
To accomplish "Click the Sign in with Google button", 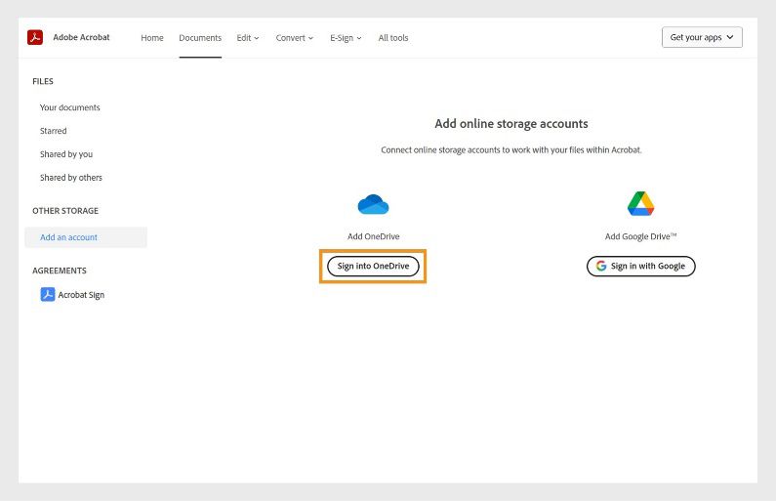I will 641,266.
